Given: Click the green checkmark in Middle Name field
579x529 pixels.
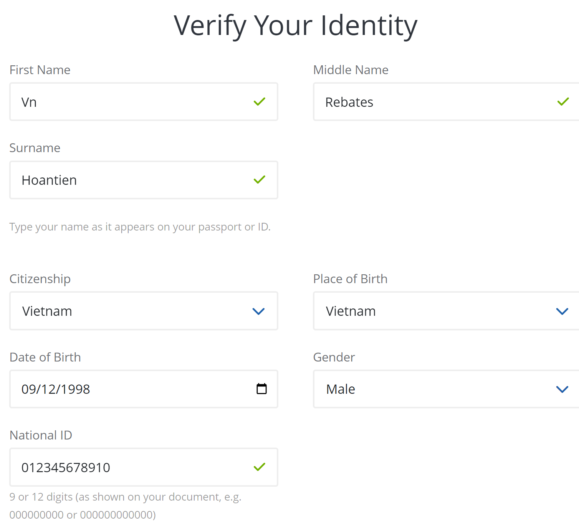Looking at the screenshot, I should (563, 101).
